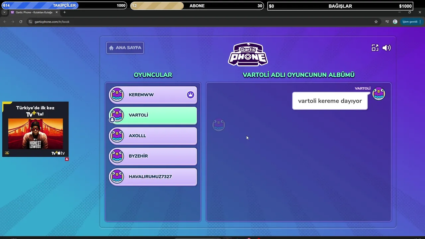The image size is (425, 239).
Task: Click the red A badge under ad
Action: (67, 159)
